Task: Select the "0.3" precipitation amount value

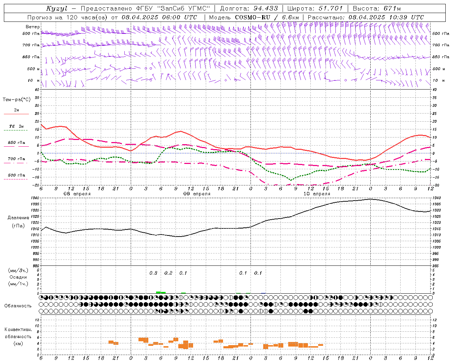Action: (x=153, y=273)
